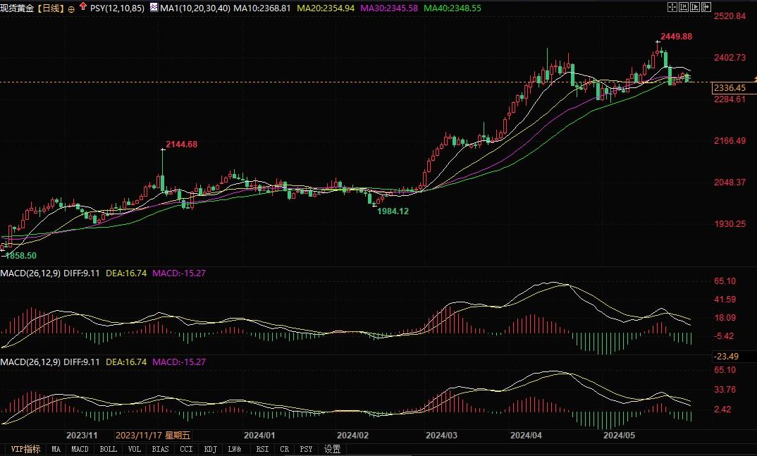Click the 2402.73 price axis label
Screen dimensions: 757x456
point(730,58)
